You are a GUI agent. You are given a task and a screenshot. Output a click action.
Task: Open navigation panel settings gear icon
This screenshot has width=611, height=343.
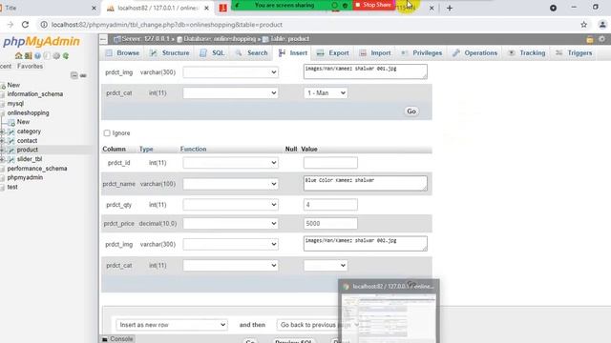click(56, 56)
